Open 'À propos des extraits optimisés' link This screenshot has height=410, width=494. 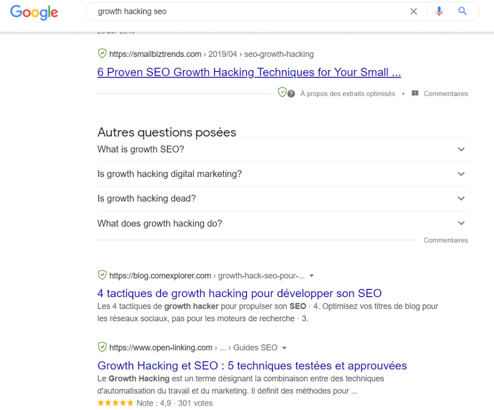[347, 94]
